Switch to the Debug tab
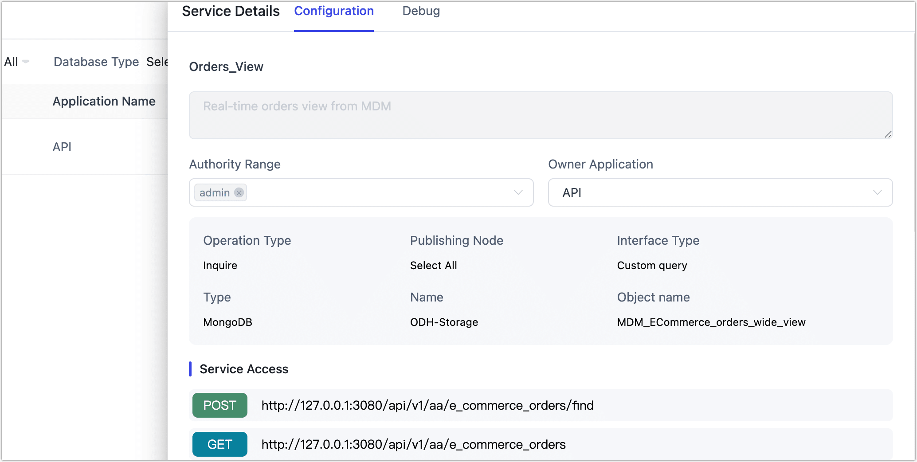This screenshot has width=917, height=462. pos(420,11)
